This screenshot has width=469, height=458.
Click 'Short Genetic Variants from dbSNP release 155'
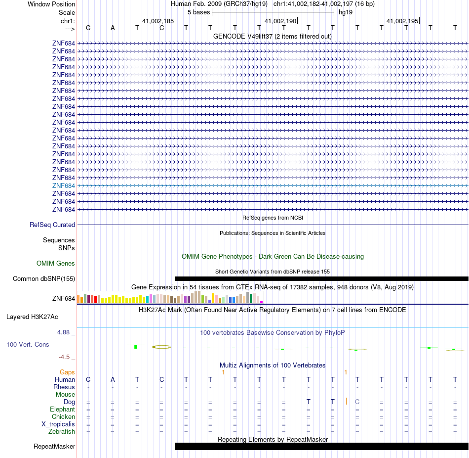[273, 272]
